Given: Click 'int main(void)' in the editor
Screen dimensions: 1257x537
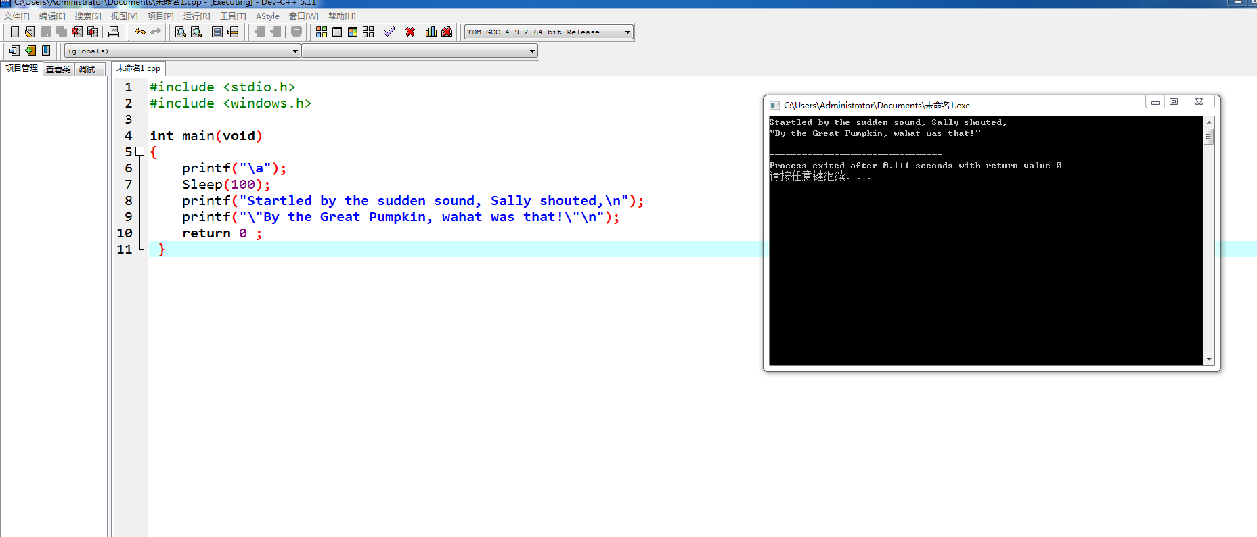Looking at the screenshot, I should click(206, 136).
